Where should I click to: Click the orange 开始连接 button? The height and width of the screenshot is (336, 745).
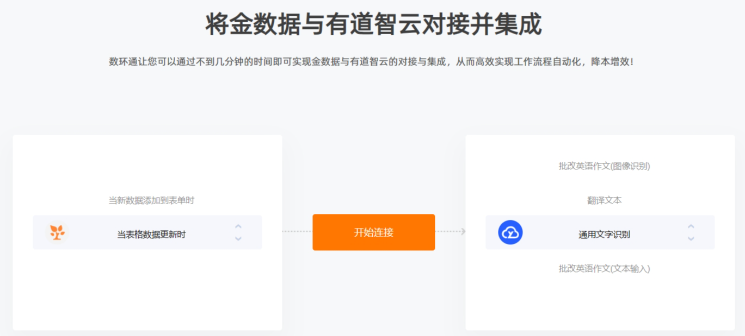(x=374, y=232)
